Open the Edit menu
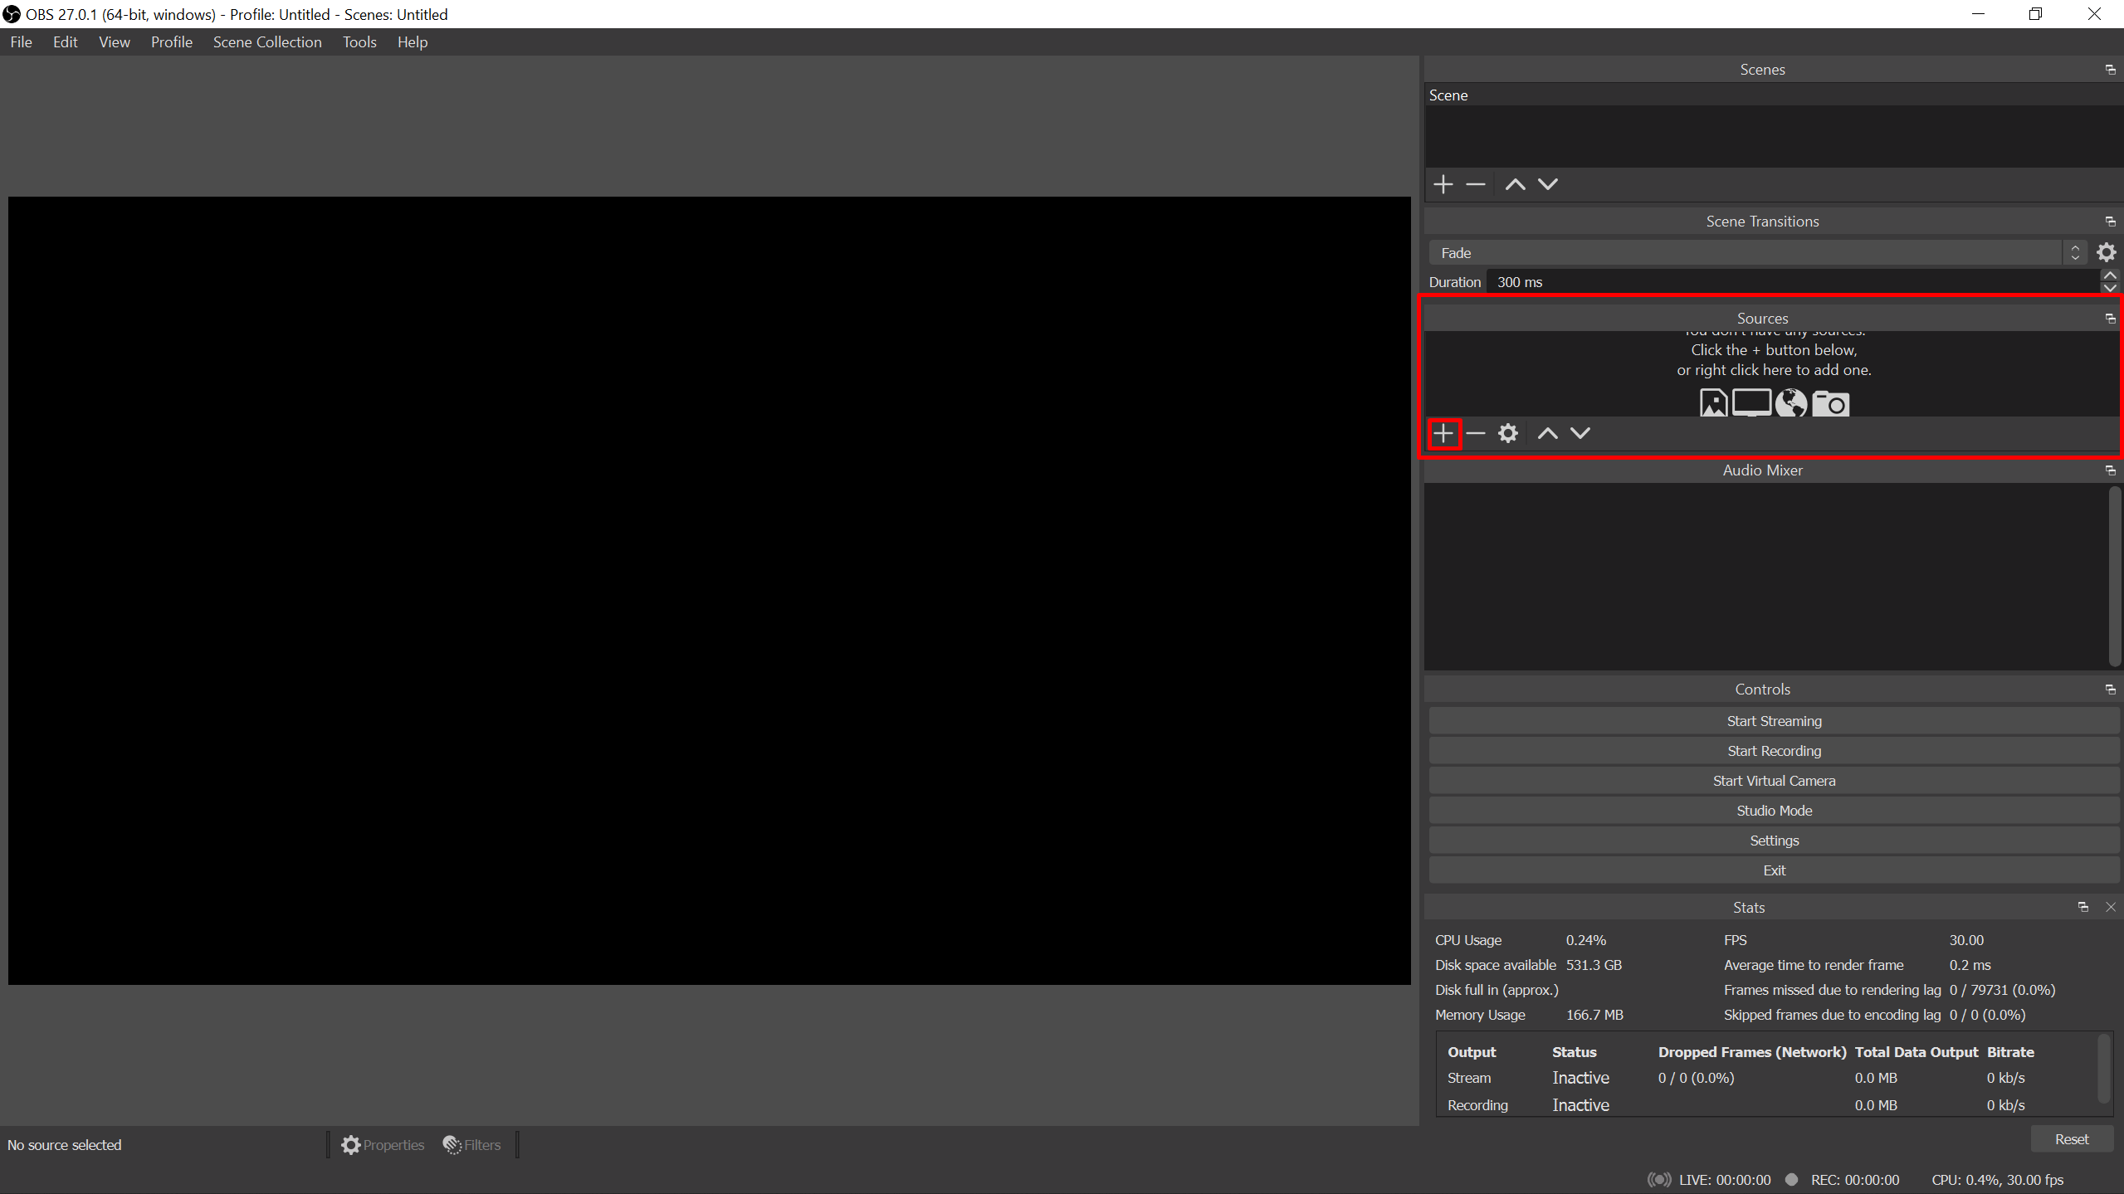Viewport: 2124px width, 1194px height. pos(65,42)
